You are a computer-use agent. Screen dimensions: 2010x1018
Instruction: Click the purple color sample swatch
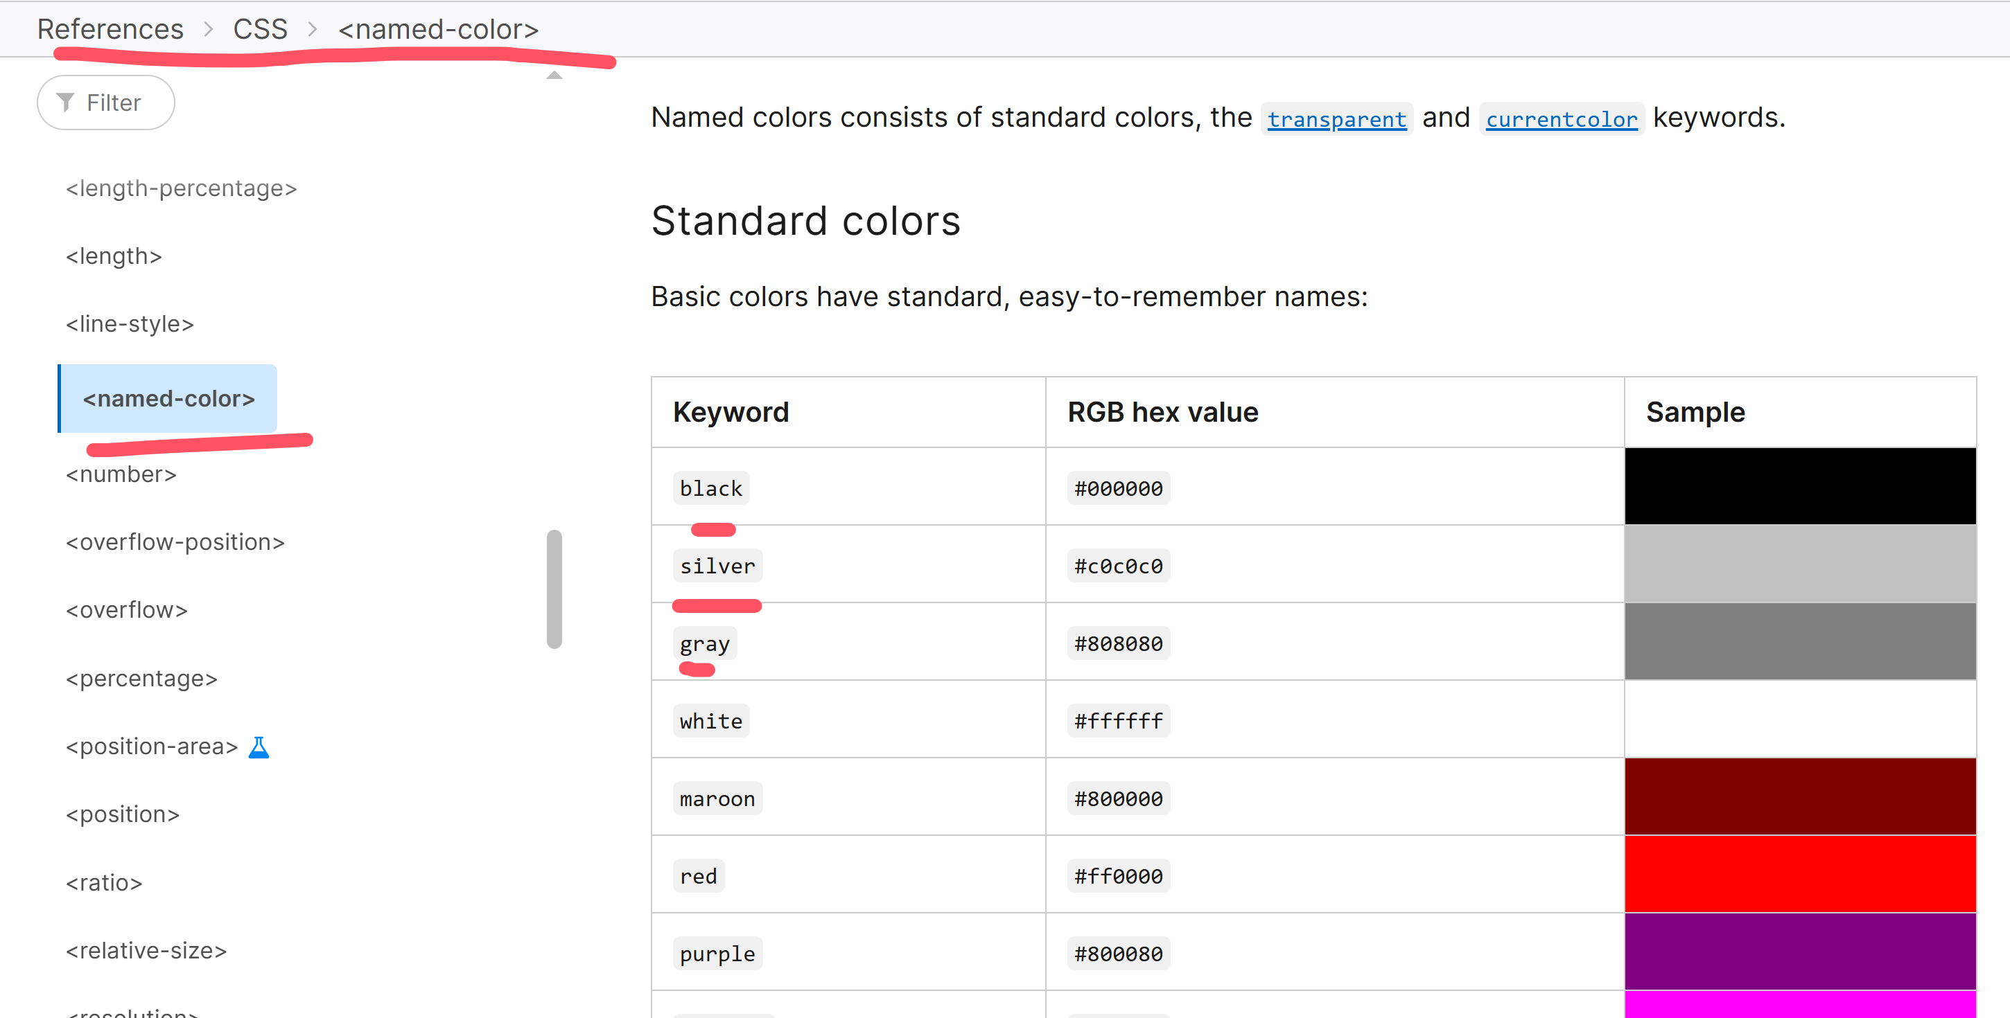tap(1799, 951)
